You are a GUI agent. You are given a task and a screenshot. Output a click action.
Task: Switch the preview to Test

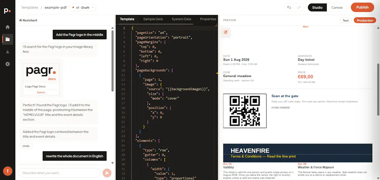coord(345,20)
